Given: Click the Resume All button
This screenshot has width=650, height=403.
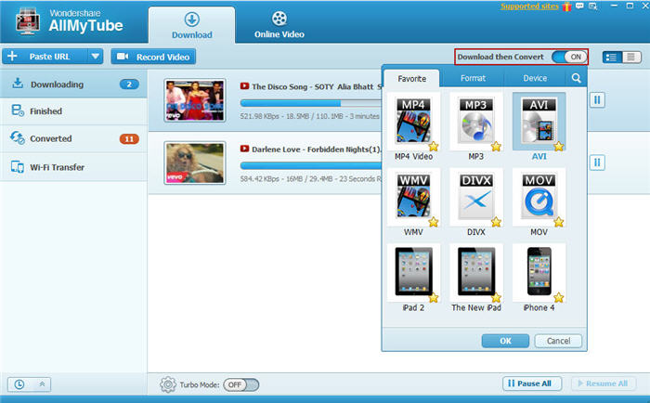Looking at the screenshot, I should 604,383.
